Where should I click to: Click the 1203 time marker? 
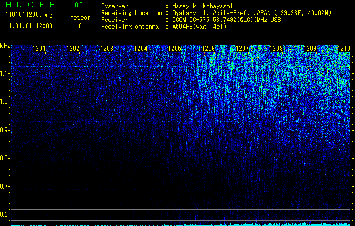(107, 49)
